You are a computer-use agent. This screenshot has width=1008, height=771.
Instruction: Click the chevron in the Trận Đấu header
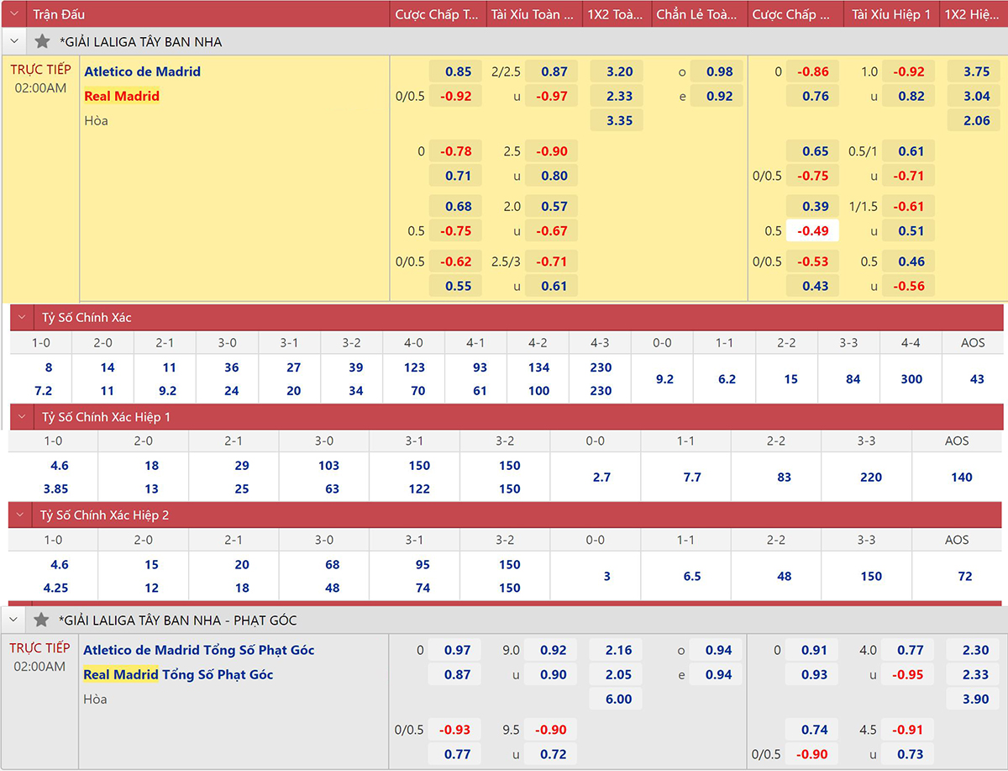(13, 14)
